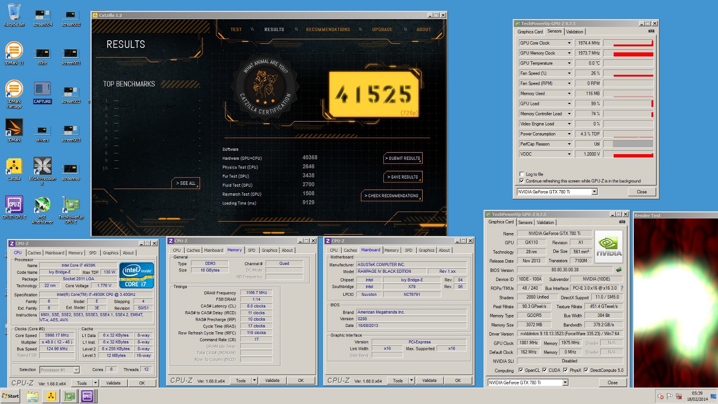
Task: Open the 60hz desktop file
Action: 42,56
